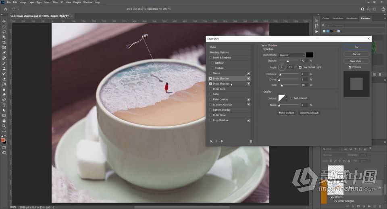387x209 pixels.
Task: Move the effect down with the arrow icon
Action: tap(222, 141)
